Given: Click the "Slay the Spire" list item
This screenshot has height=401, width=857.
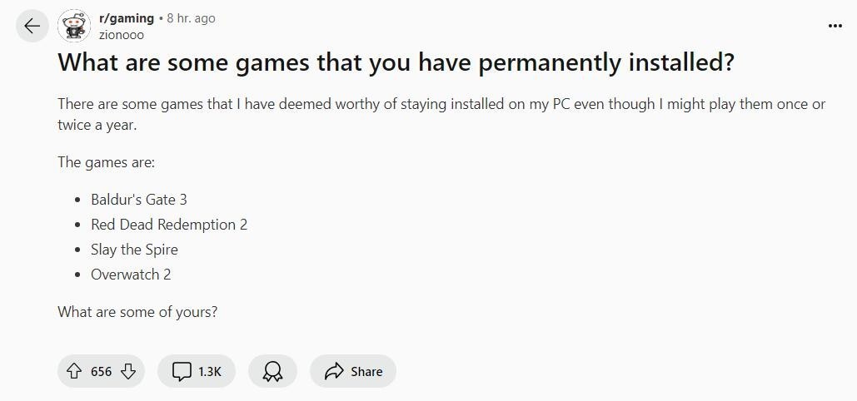Looking at the screenshot, I should pos(134,250).
